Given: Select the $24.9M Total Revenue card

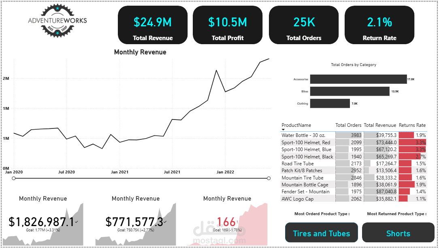Looking at the screenshot, I should [153, 25].
